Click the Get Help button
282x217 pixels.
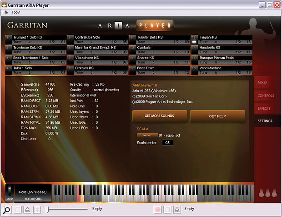[x=217, y=116]
